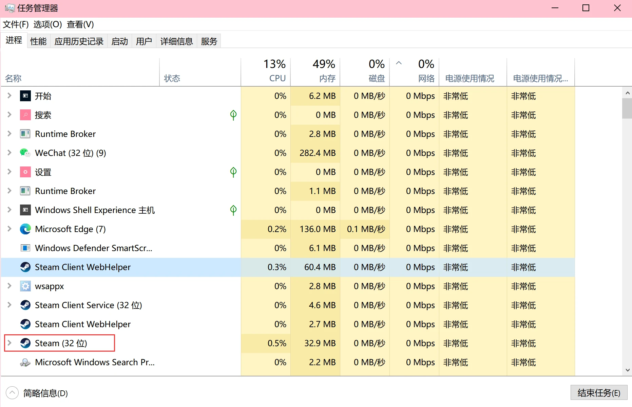Click the scrollbar up arrow
The image size is (632, 407).
[x=627, y=93]
